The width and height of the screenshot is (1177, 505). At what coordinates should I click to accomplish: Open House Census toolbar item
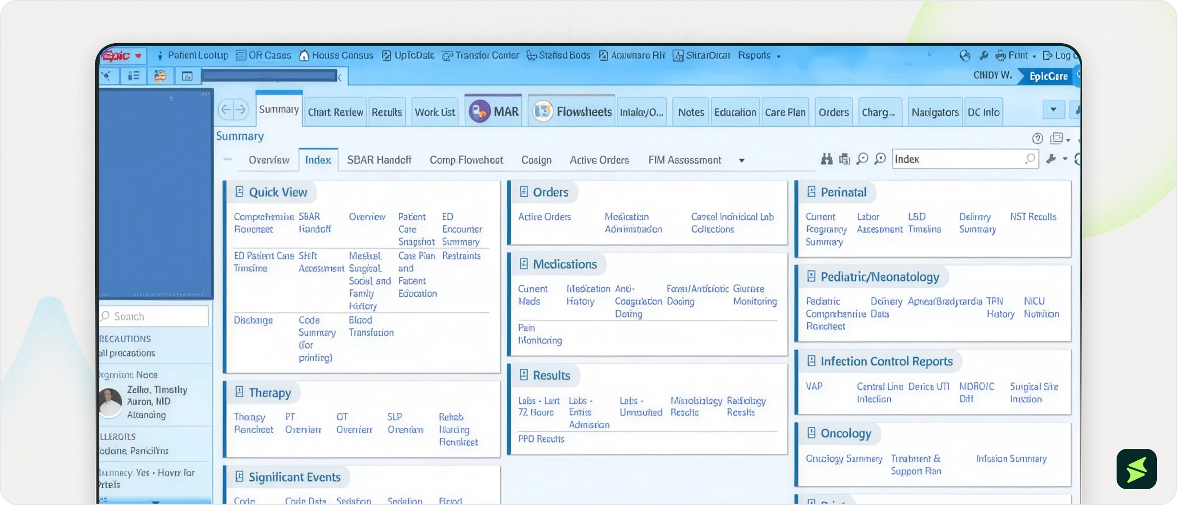336,56
